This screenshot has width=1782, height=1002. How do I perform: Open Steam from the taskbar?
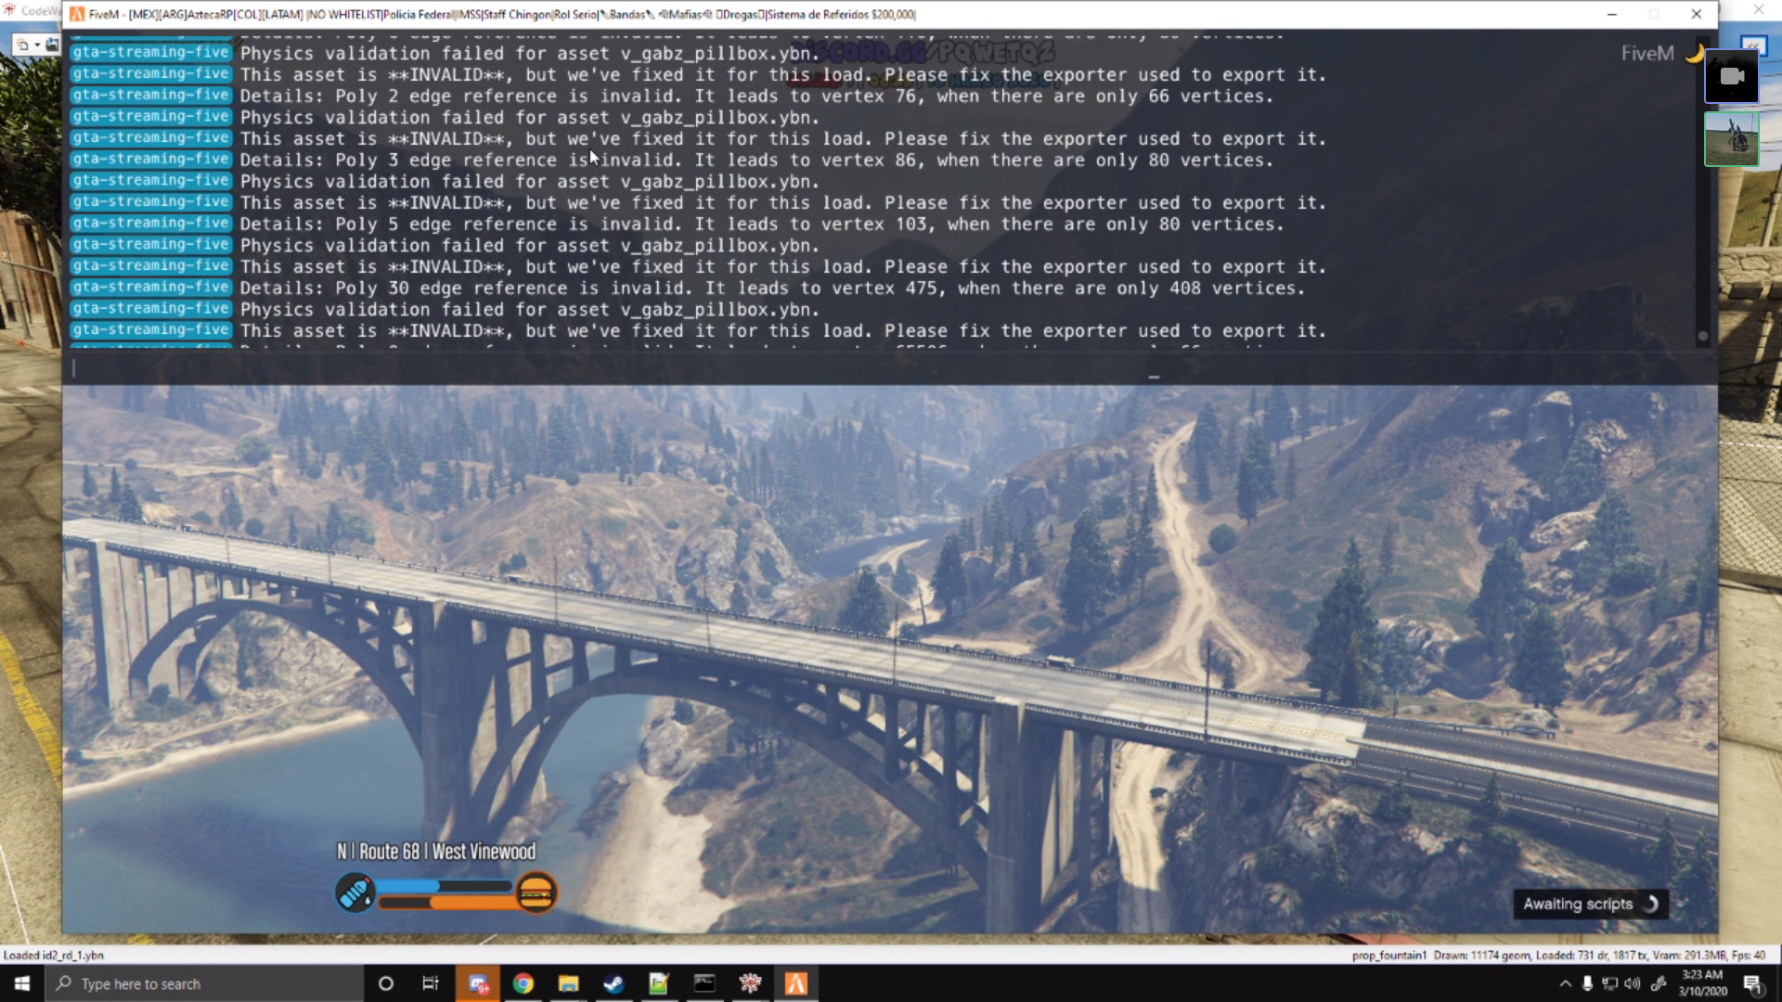pyautogui.click(x=613, y=983)
